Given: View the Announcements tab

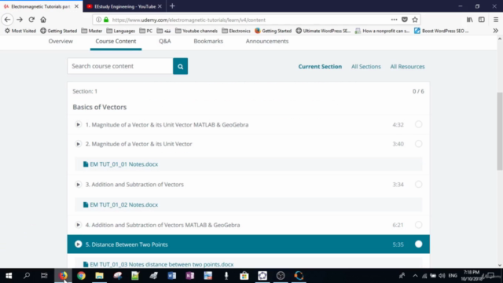Looking at the screenshot, I should coord(267,41).
